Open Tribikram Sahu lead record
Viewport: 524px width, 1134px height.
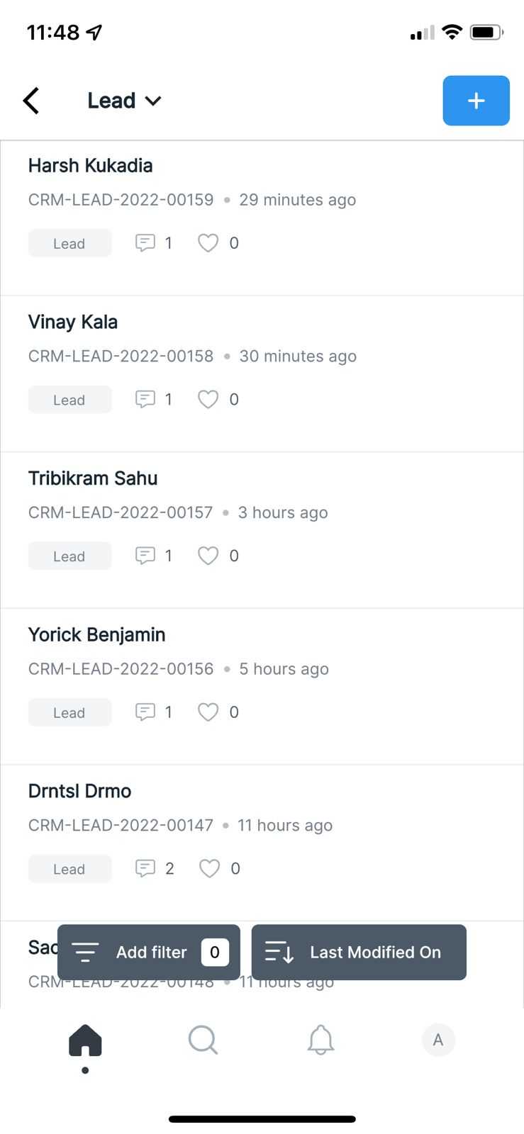click(93, 478)
